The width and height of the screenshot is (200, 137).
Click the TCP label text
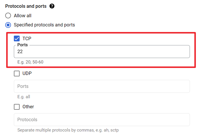click(x=27, y=38)
